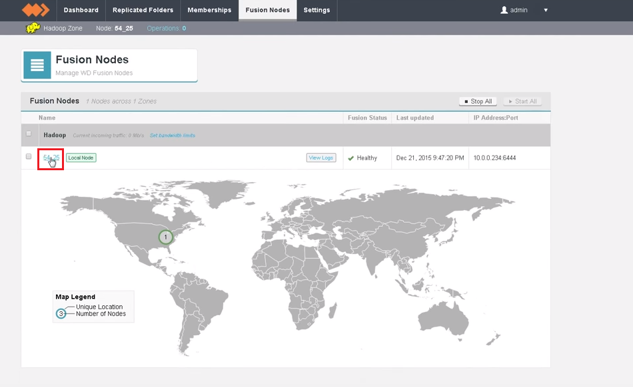Click the admin username text
This screenshot has height=387, width=633.
tap(519, 10)
